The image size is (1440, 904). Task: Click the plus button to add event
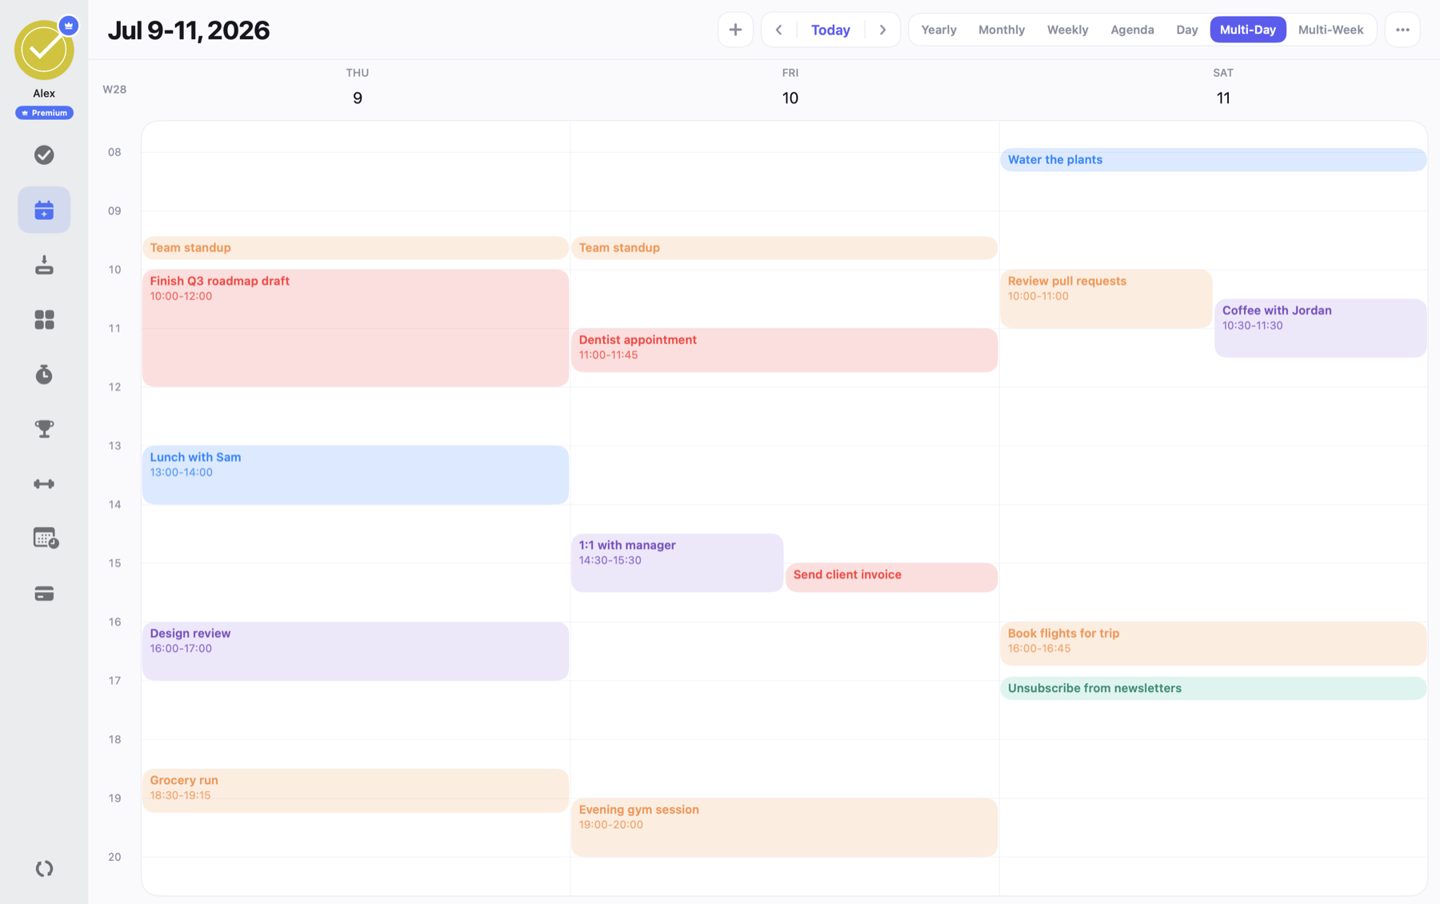click(735, 30)
